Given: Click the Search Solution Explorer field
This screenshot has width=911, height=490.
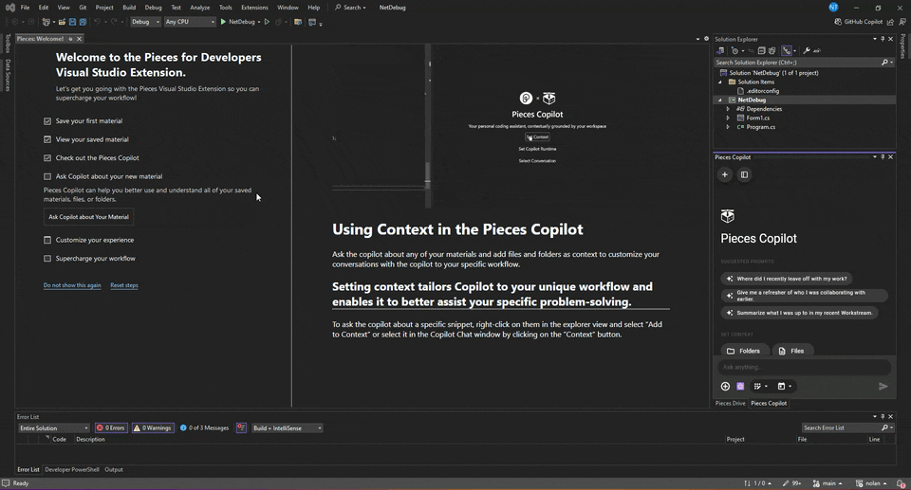Looking at the screenshot, I should pos(804,63).
